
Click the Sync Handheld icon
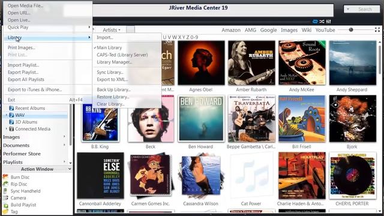[x=5, y=191]
